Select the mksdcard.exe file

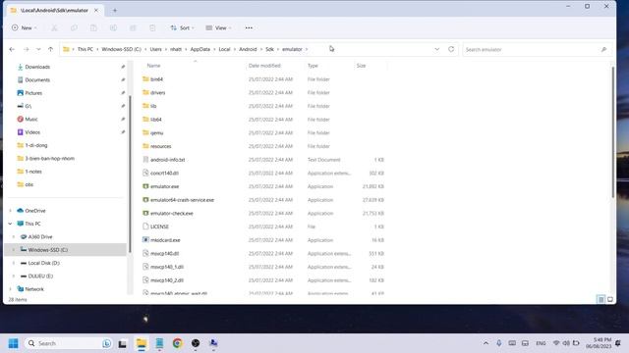pos(165,240)
